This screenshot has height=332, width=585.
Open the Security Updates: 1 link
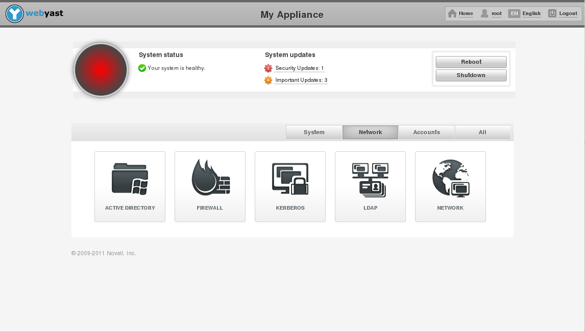[299, 69]
